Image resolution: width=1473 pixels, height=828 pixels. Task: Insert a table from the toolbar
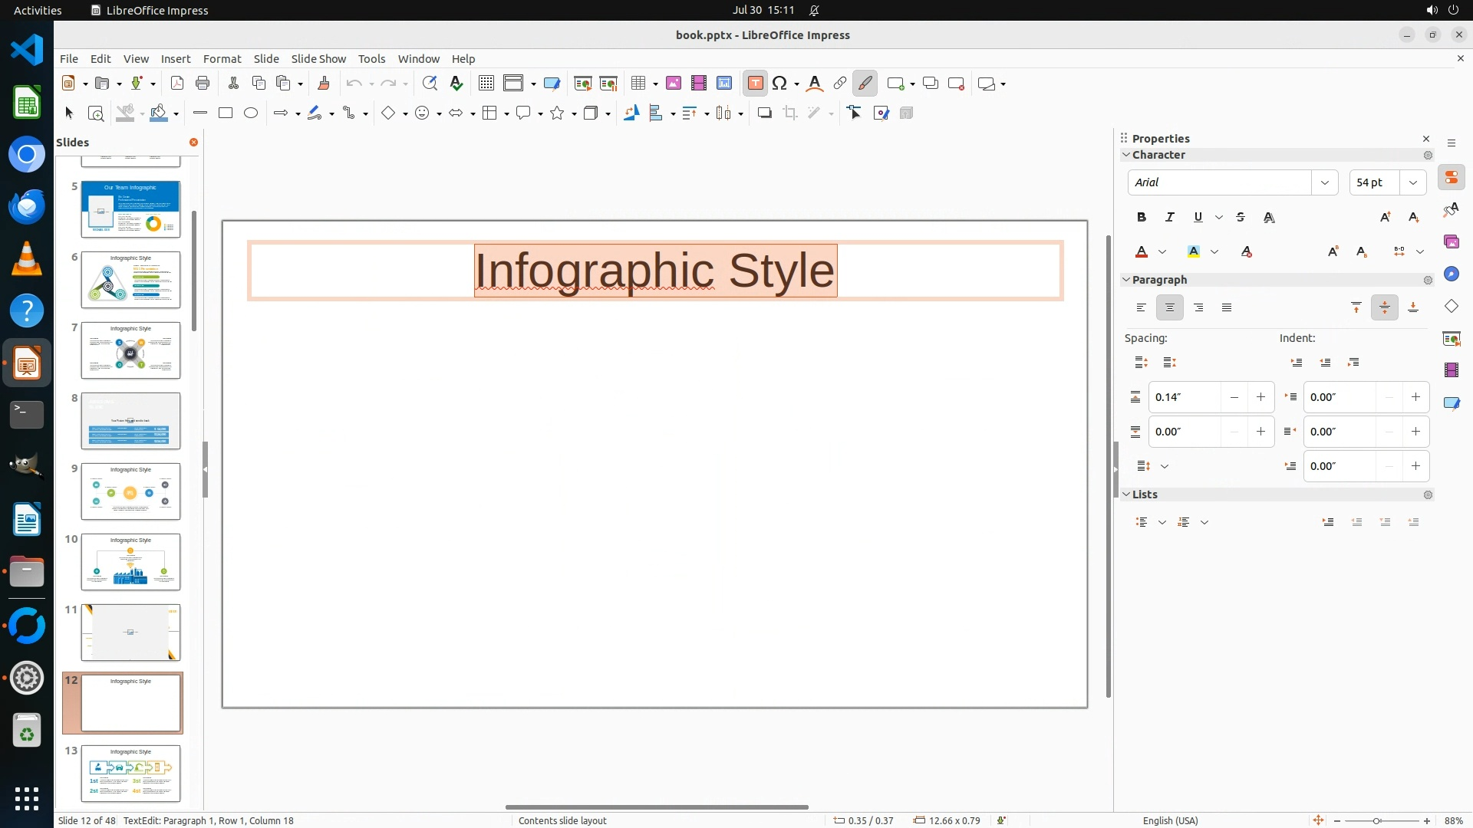pos(638,84)
